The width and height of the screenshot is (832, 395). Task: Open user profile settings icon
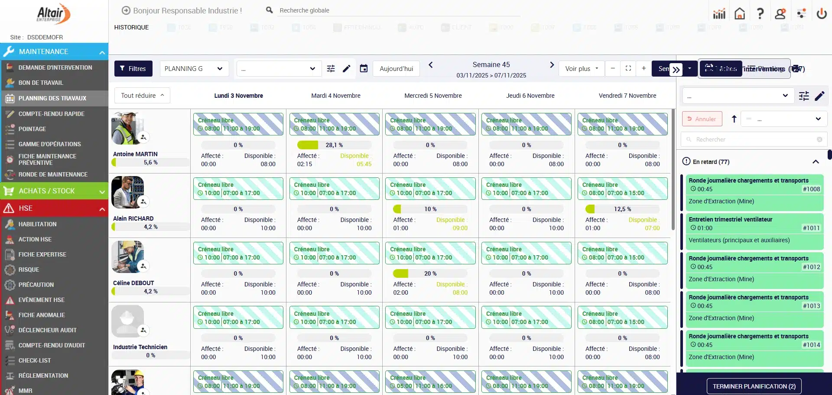pyautogui.click(x=780, y=14)
